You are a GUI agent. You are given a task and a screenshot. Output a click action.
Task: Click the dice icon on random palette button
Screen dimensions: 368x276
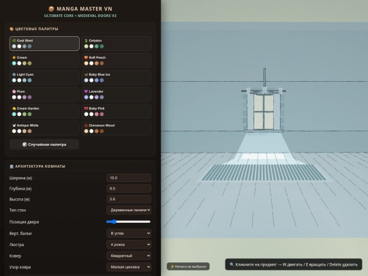pos(25,144)
